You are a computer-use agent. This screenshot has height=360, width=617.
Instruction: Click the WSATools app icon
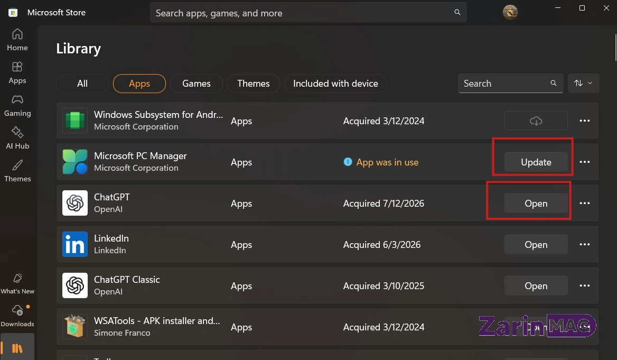pos(75,327)
